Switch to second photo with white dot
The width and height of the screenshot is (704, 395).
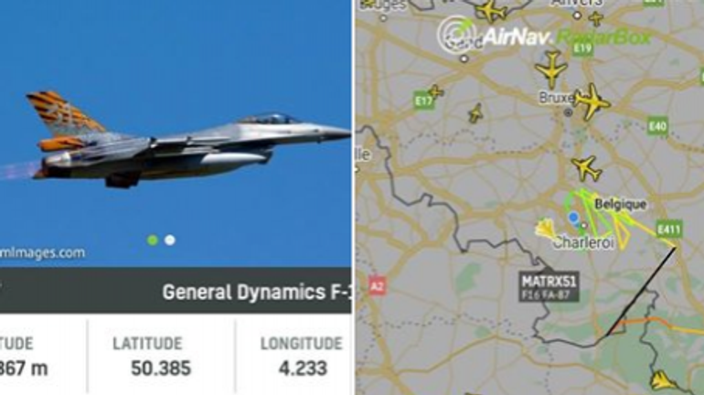point(170,240)
